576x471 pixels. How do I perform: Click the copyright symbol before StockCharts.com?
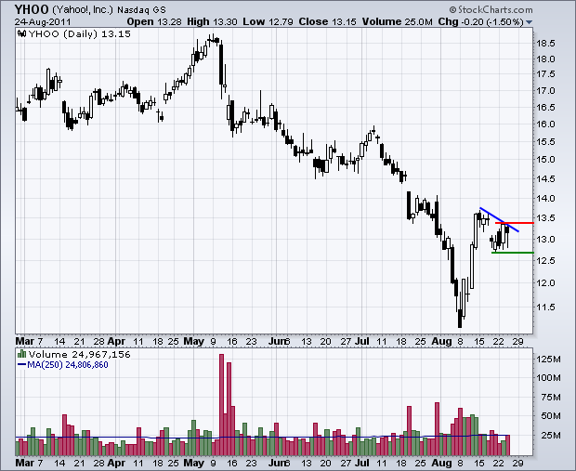click(x=452, y=9)
